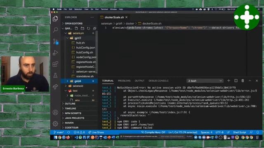Click the main branch indicator in status bar
The height and width of the screenshot is (148, 264).
(x=59, y=132)
